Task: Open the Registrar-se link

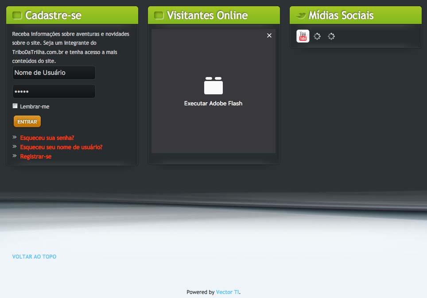Action: [35, 156]
